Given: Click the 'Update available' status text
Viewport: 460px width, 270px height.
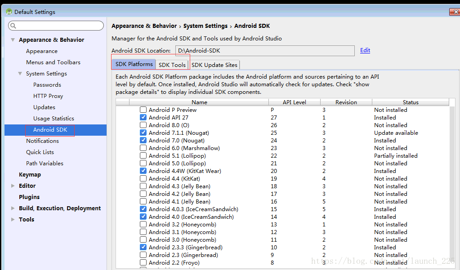Looking at the screenshot, I should (396, 133).
